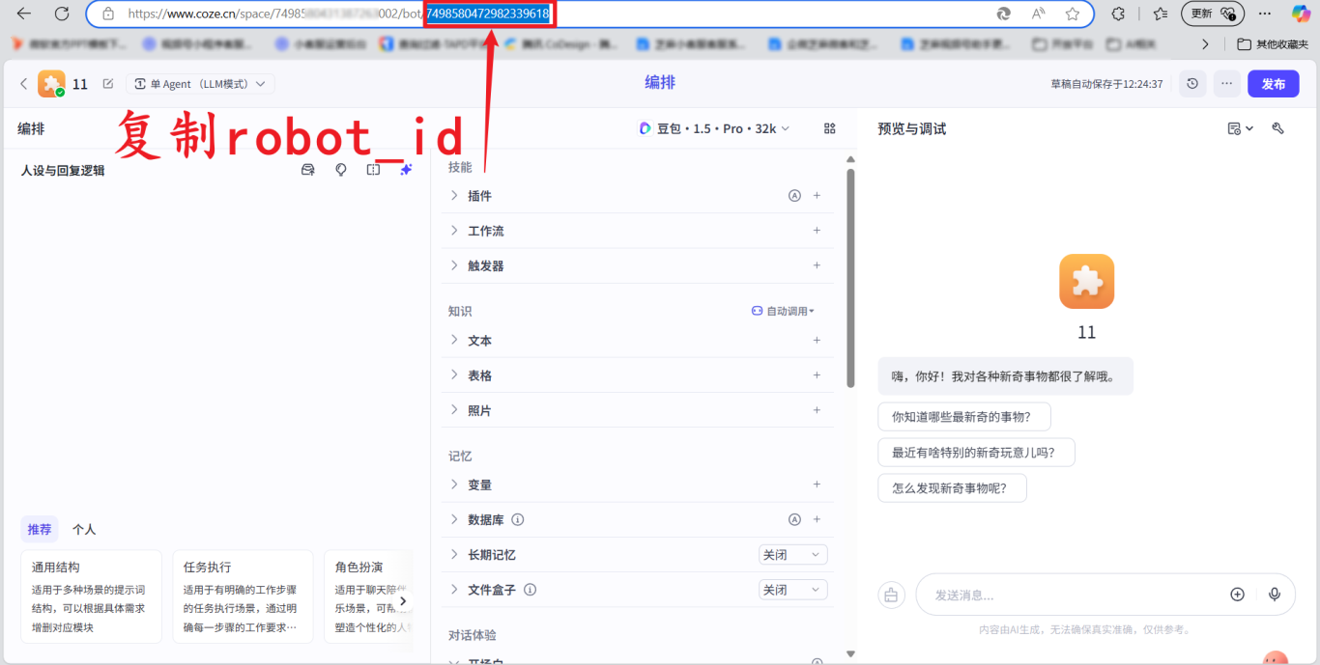
Task: Add a plugin with the 插件 plus icon
Action: tap(817, 195)
